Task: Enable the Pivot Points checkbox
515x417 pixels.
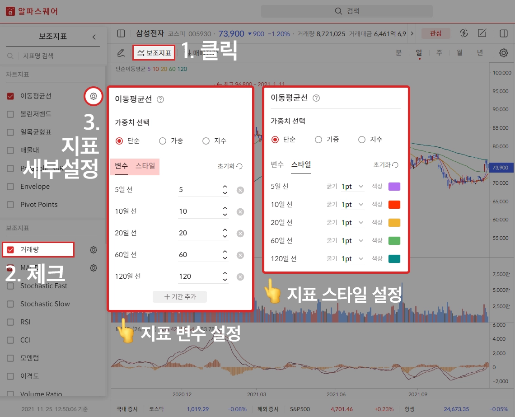Action: 10,205
